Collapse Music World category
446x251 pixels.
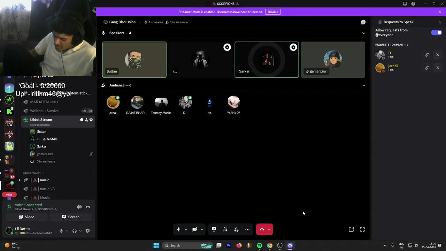(33, 173)
